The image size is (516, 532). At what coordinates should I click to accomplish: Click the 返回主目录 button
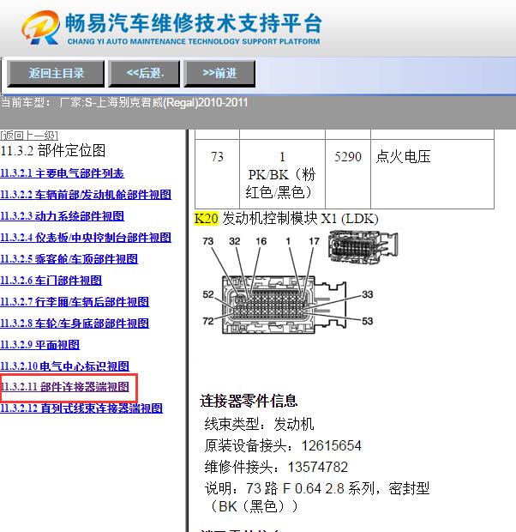click(56, 73)
